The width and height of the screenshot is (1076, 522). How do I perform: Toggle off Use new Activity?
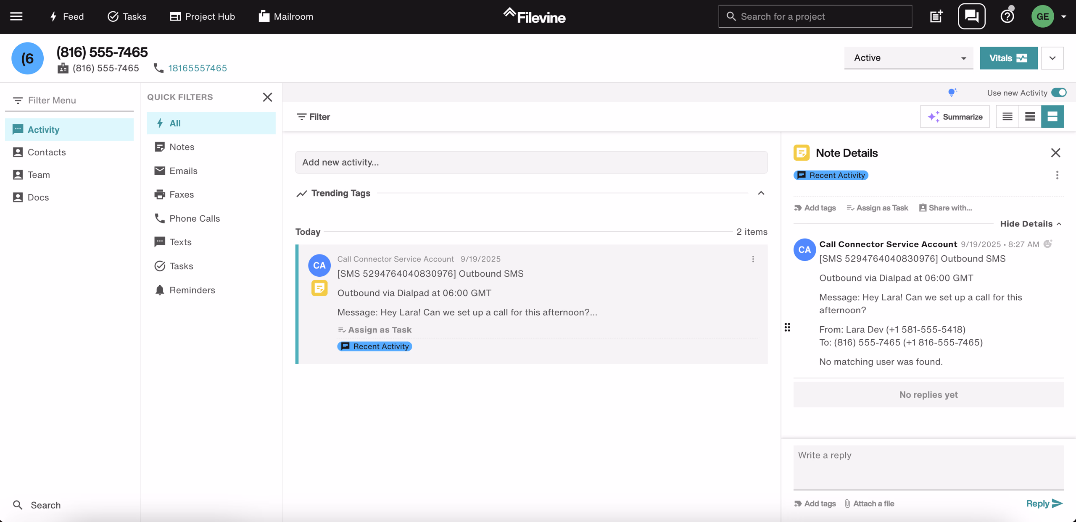[x=1058, y=92]
